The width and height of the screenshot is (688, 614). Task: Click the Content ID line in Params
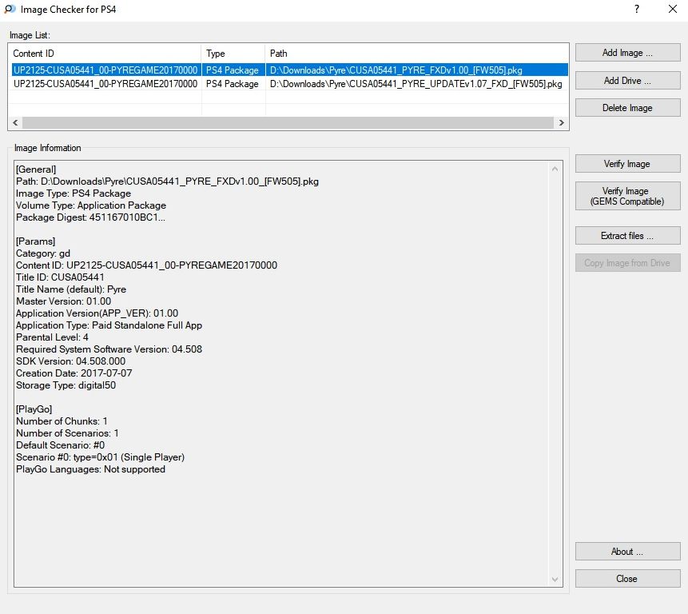146,265
